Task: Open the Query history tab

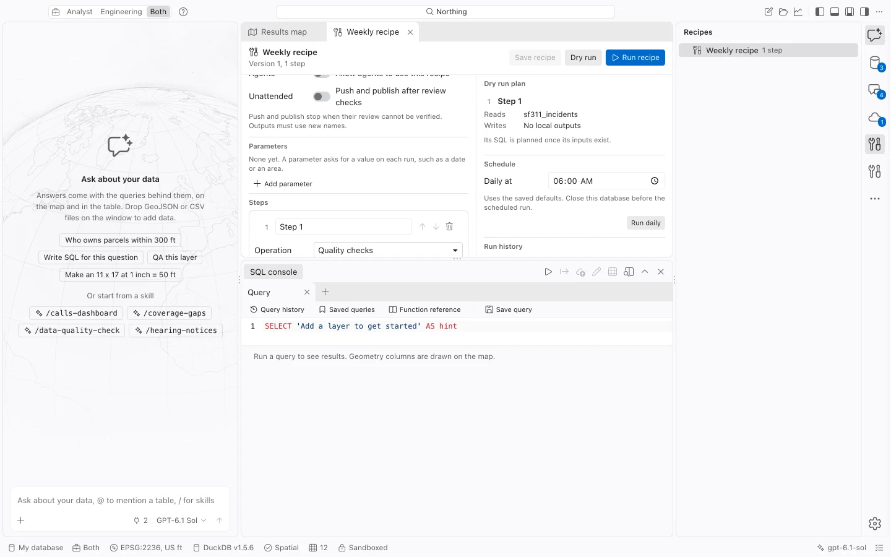Action: pyautogui.click(x=277, y=309)
